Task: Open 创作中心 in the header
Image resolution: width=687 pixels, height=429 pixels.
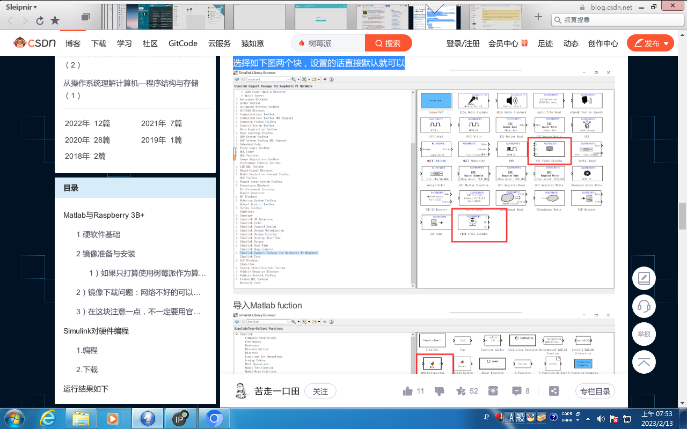Action: pos(603,43)
